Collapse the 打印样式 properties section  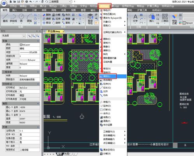click(38, 84)
